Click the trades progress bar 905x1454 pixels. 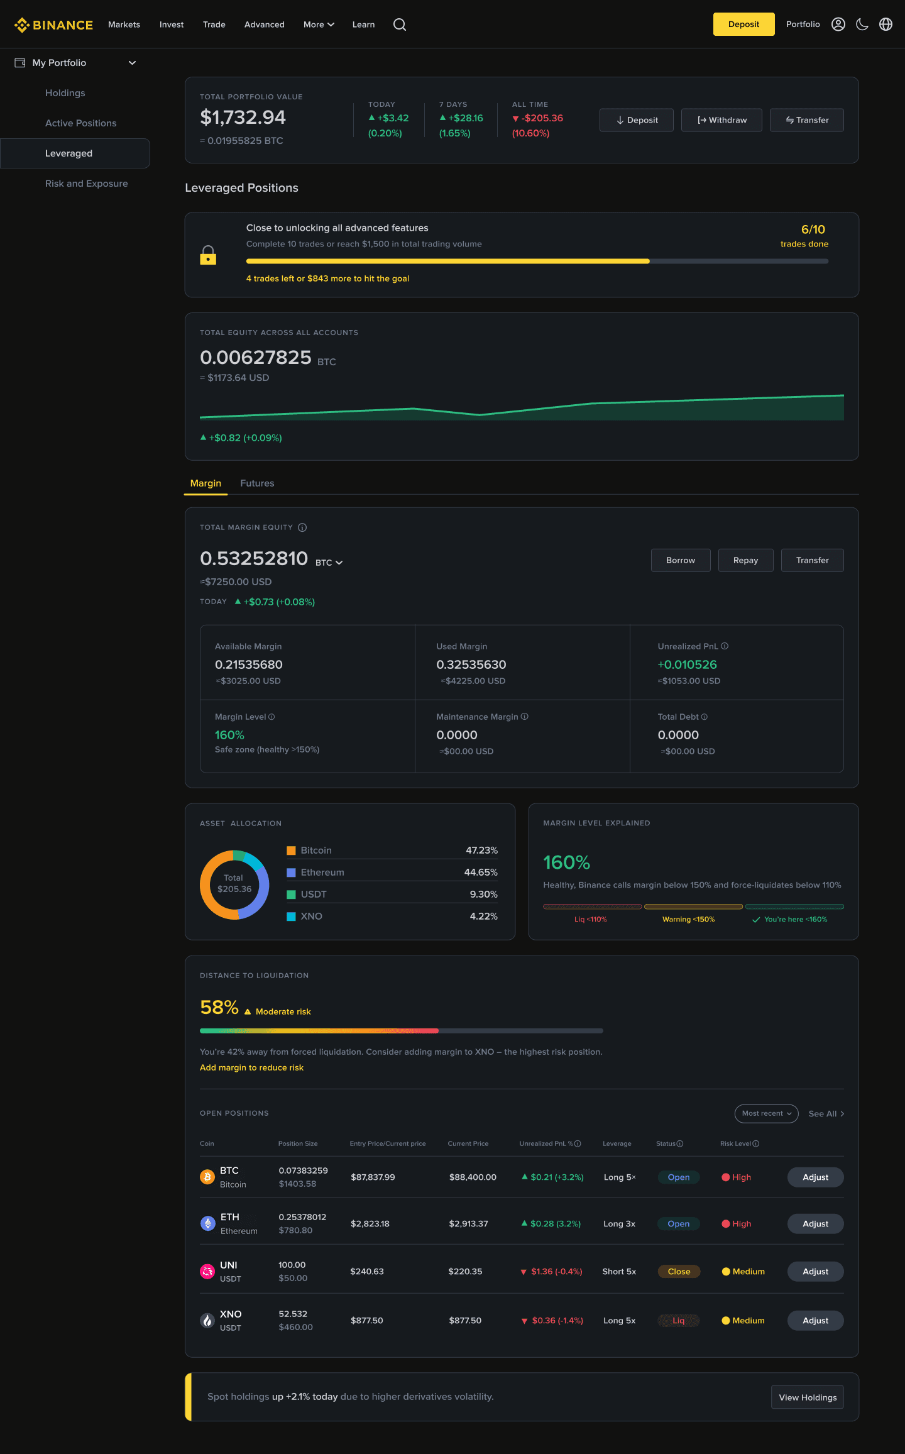537,261
